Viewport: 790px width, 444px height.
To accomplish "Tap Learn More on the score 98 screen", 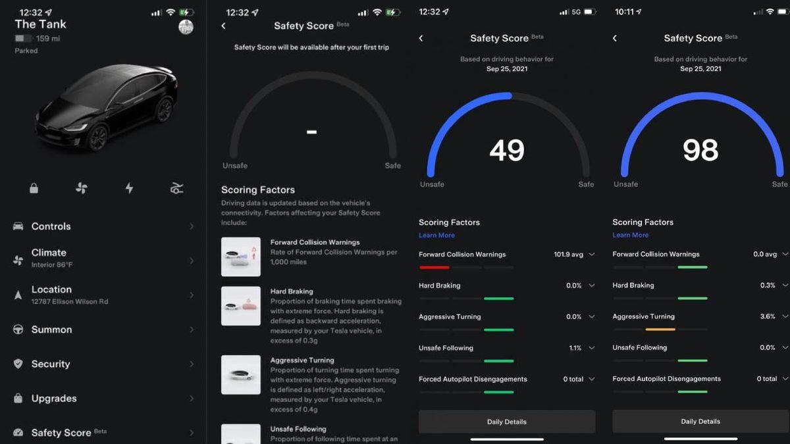I will click(x=630, y=235).
